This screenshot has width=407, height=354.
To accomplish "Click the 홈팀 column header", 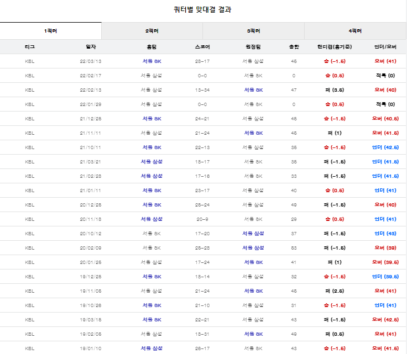I will (x=152, y=47).
